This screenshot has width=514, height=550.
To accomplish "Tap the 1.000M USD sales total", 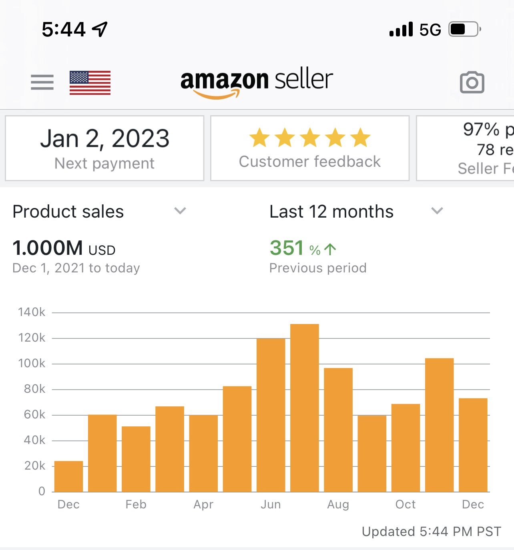I will pyautogui.click(x=64, y=248).
